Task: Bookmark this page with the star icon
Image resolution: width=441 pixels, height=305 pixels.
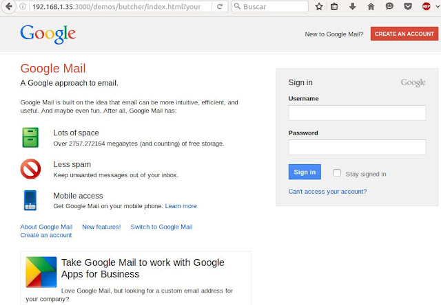Action: point(318,6)
